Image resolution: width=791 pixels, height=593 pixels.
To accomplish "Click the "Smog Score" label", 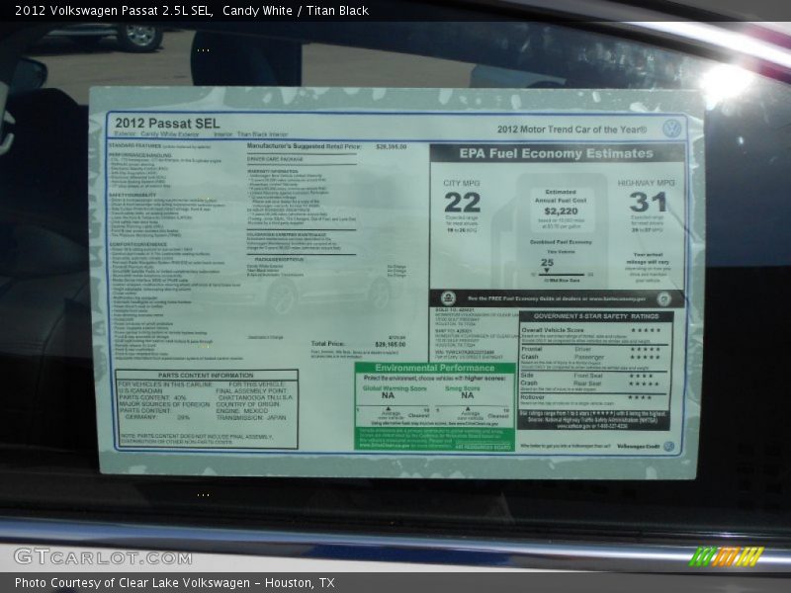I will click(463, 388).
